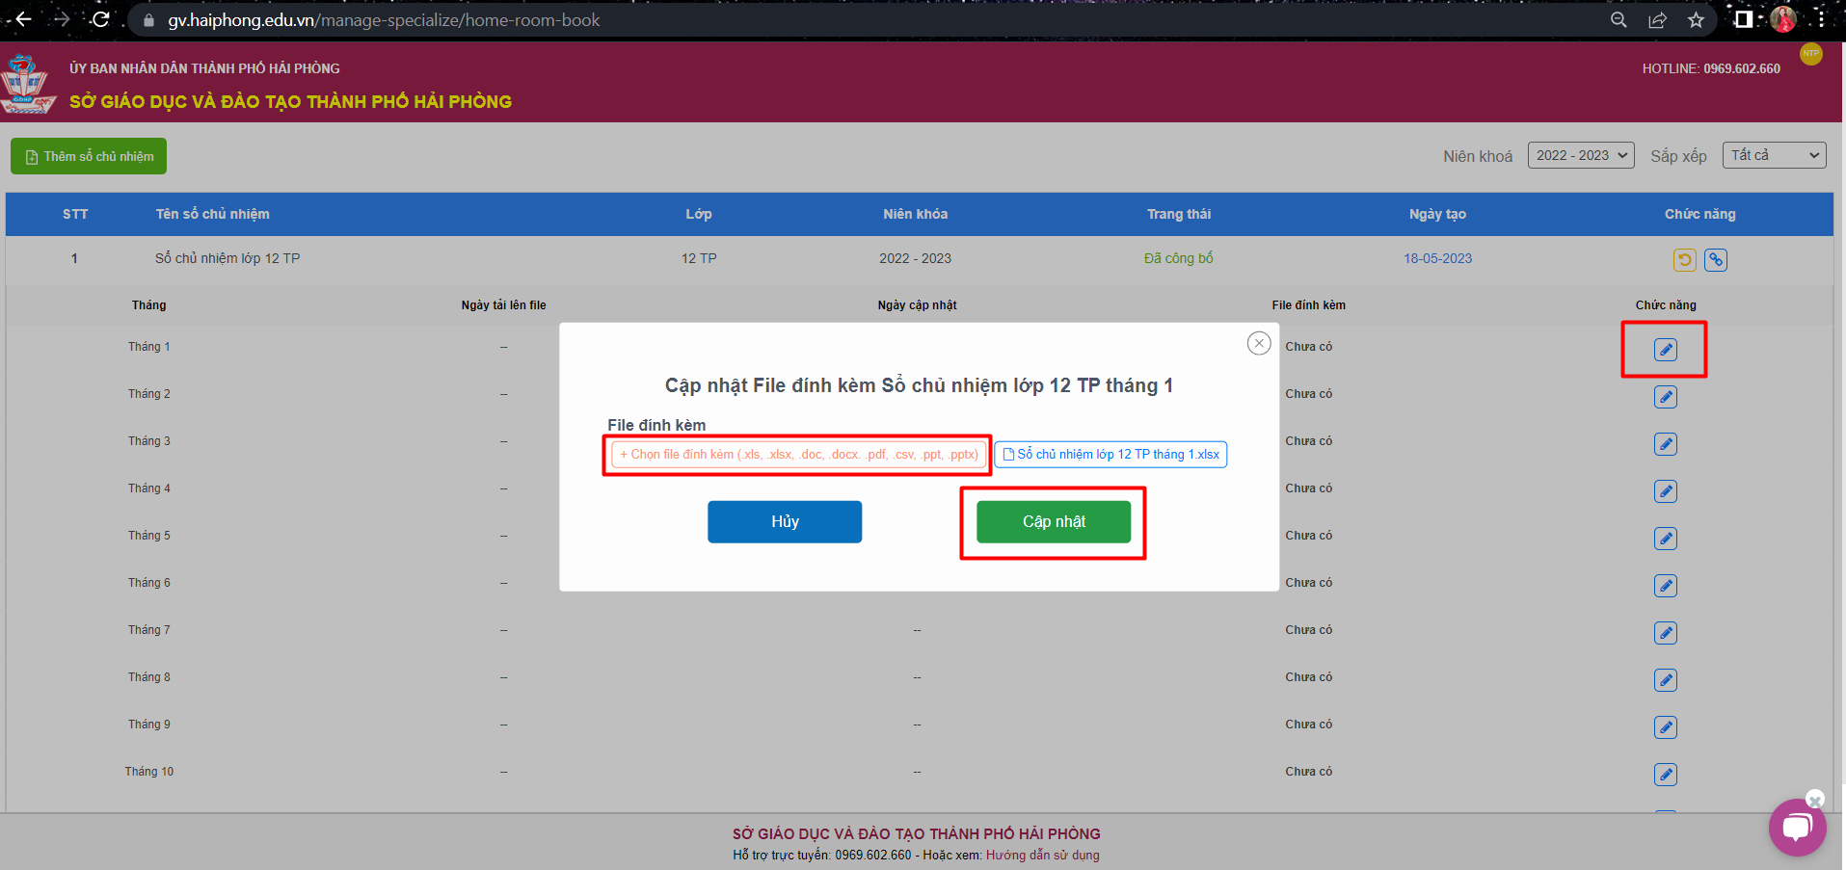Click the blue link icon in row 1

[1715, 259]
